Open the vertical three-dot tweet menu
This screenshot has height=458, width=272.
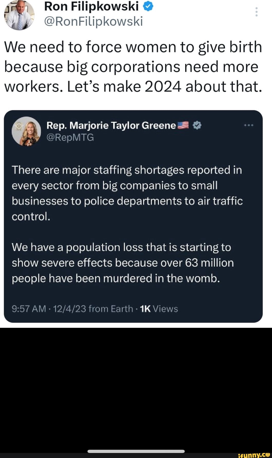(x=256, y=12)
